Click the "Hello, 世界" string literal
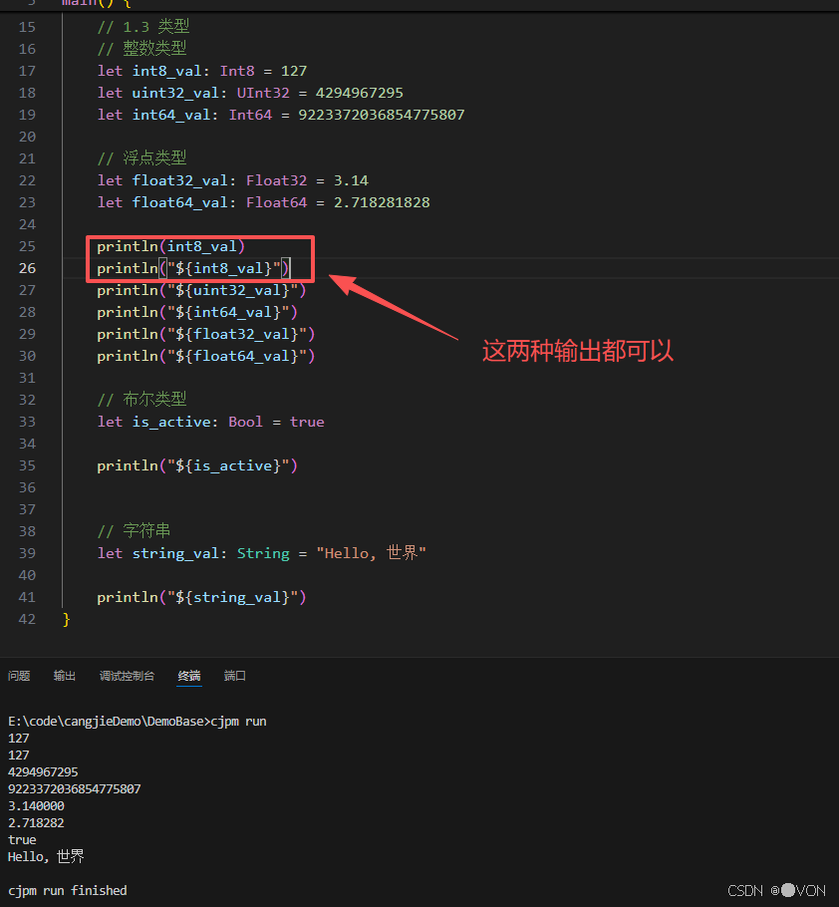 [372, 553]
